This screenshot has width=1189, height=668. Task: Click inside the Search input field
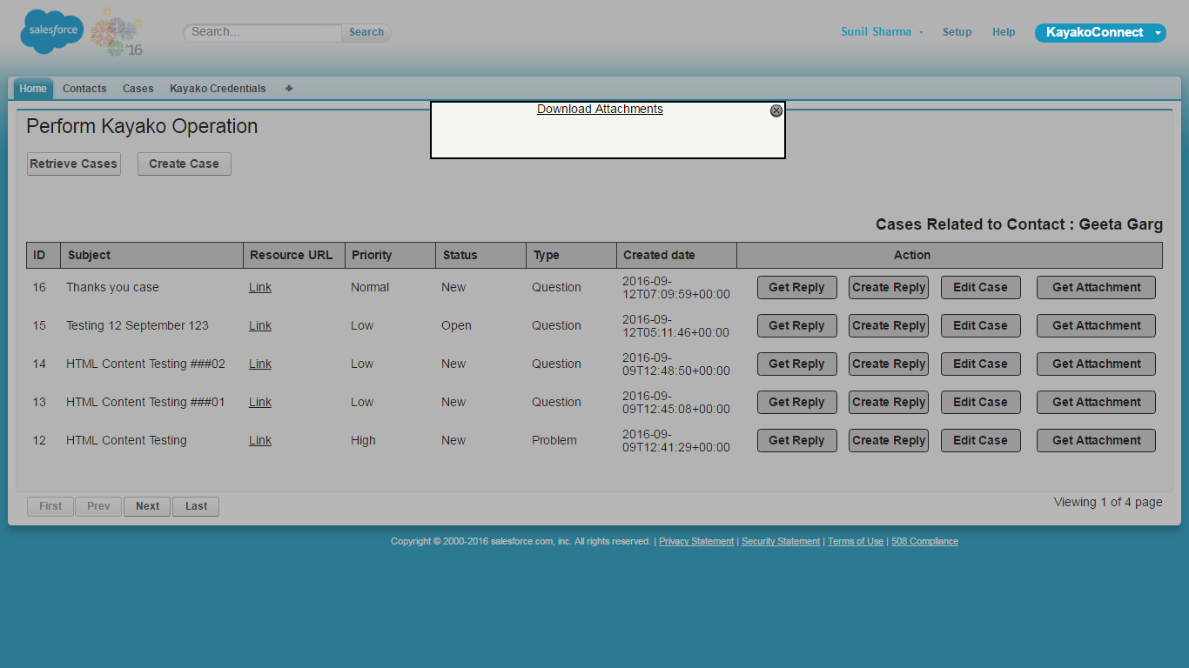click(x=263, y=32)
